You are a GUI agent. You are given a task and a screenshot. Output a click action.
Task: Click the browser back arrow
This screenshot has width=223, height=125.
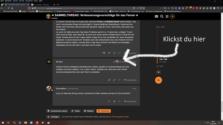coord(2,8)
